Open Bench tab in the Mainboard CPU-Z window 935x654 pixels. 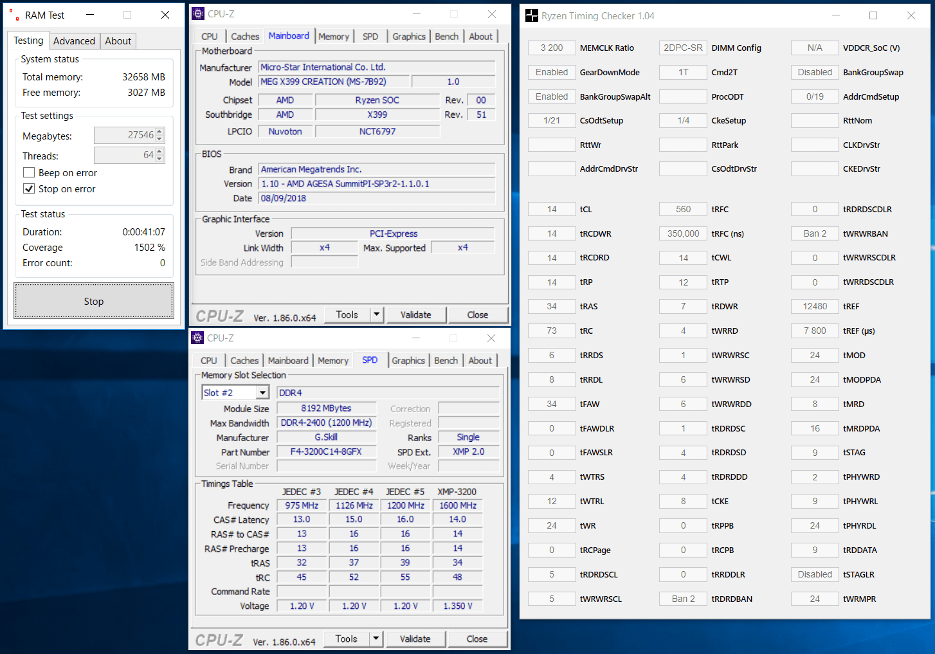(447, 37)
